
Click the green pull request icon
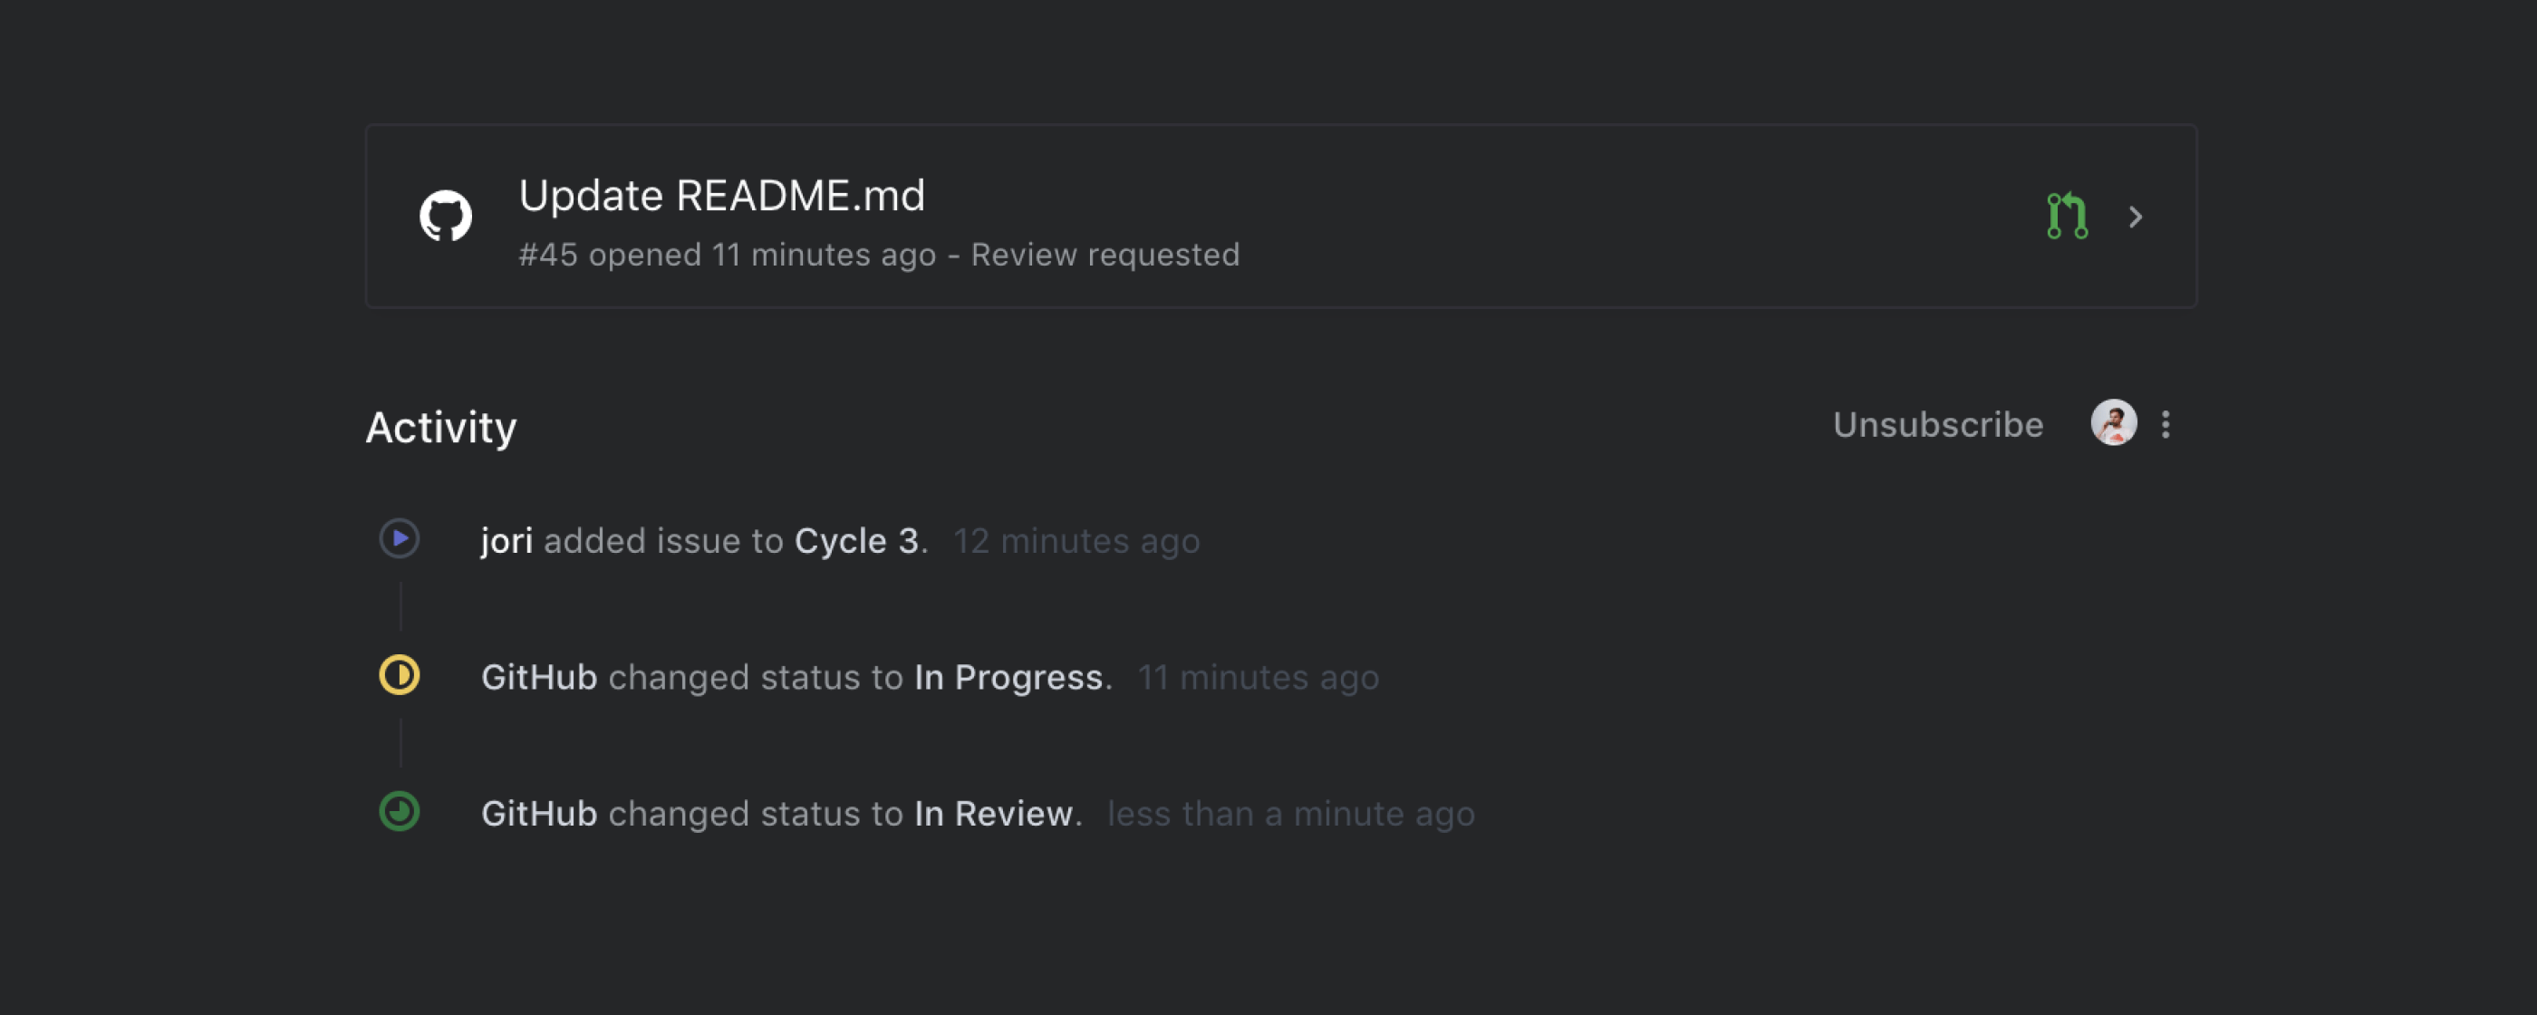[2066, 216]
